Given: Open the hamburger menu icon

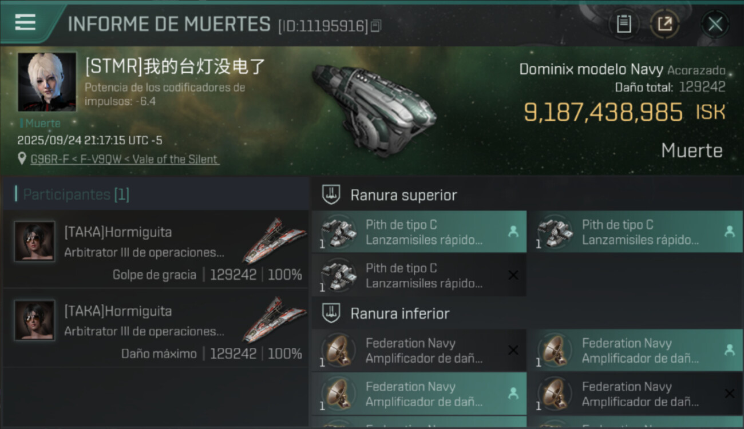Looking at the screenshot, I should click(x=25, y=22).
